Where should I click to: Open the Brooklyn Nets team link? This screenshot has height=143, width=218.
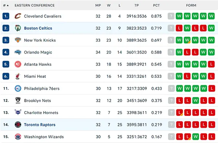[37, 100]
